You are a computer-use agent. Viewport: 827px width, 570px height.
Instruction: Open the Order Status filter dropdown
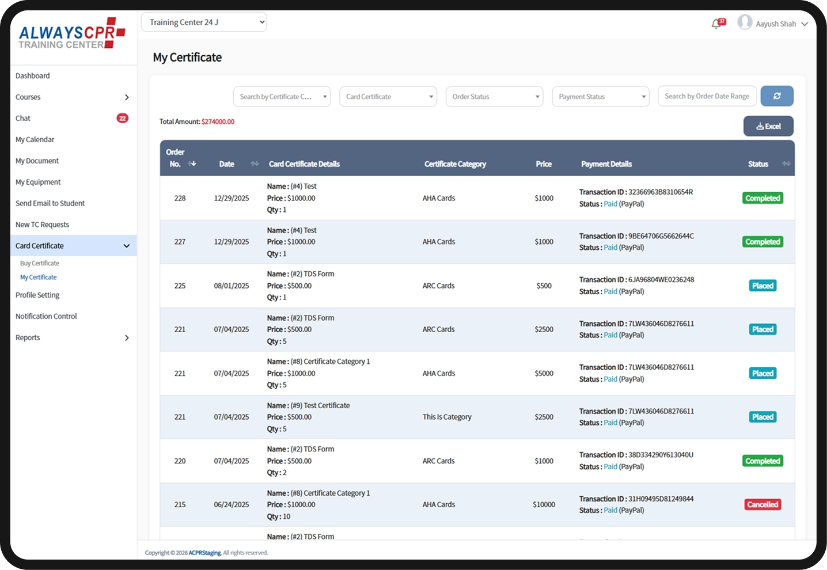pos(494,97)
